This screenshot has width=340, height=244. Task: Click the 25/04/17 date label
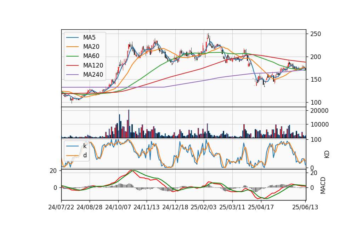261,207
